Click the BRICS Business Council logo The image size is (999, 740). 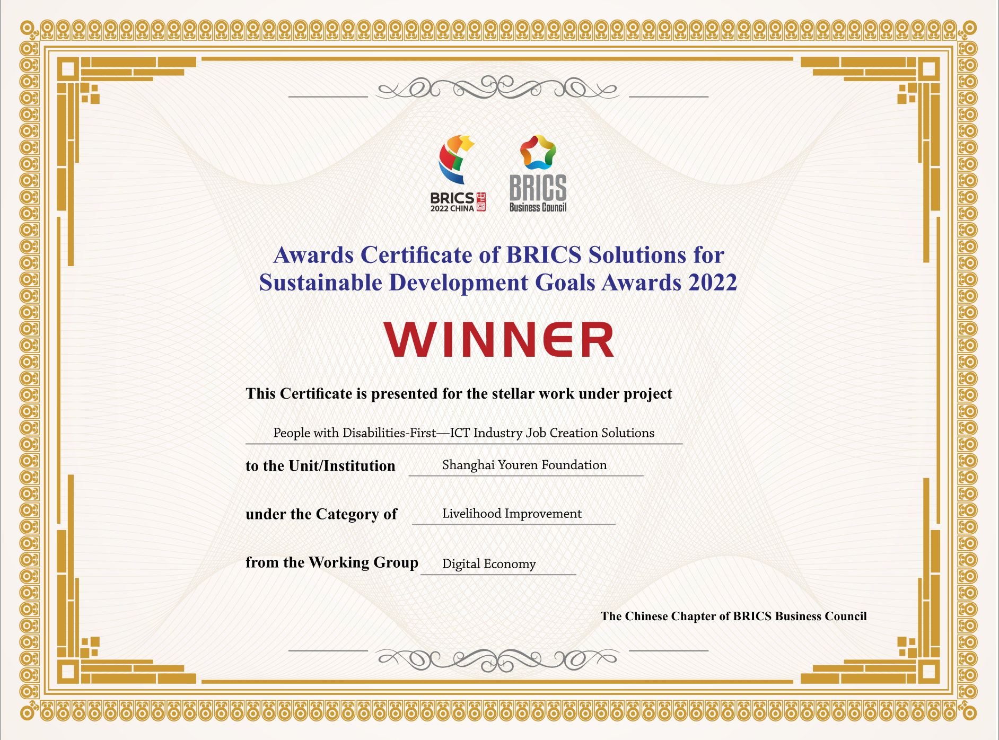click(538, 173)
